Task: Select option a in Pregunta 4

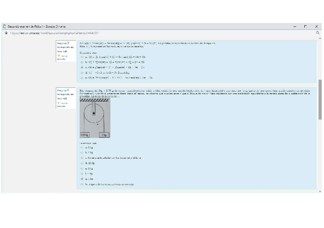Action: (x=82, y=147)
